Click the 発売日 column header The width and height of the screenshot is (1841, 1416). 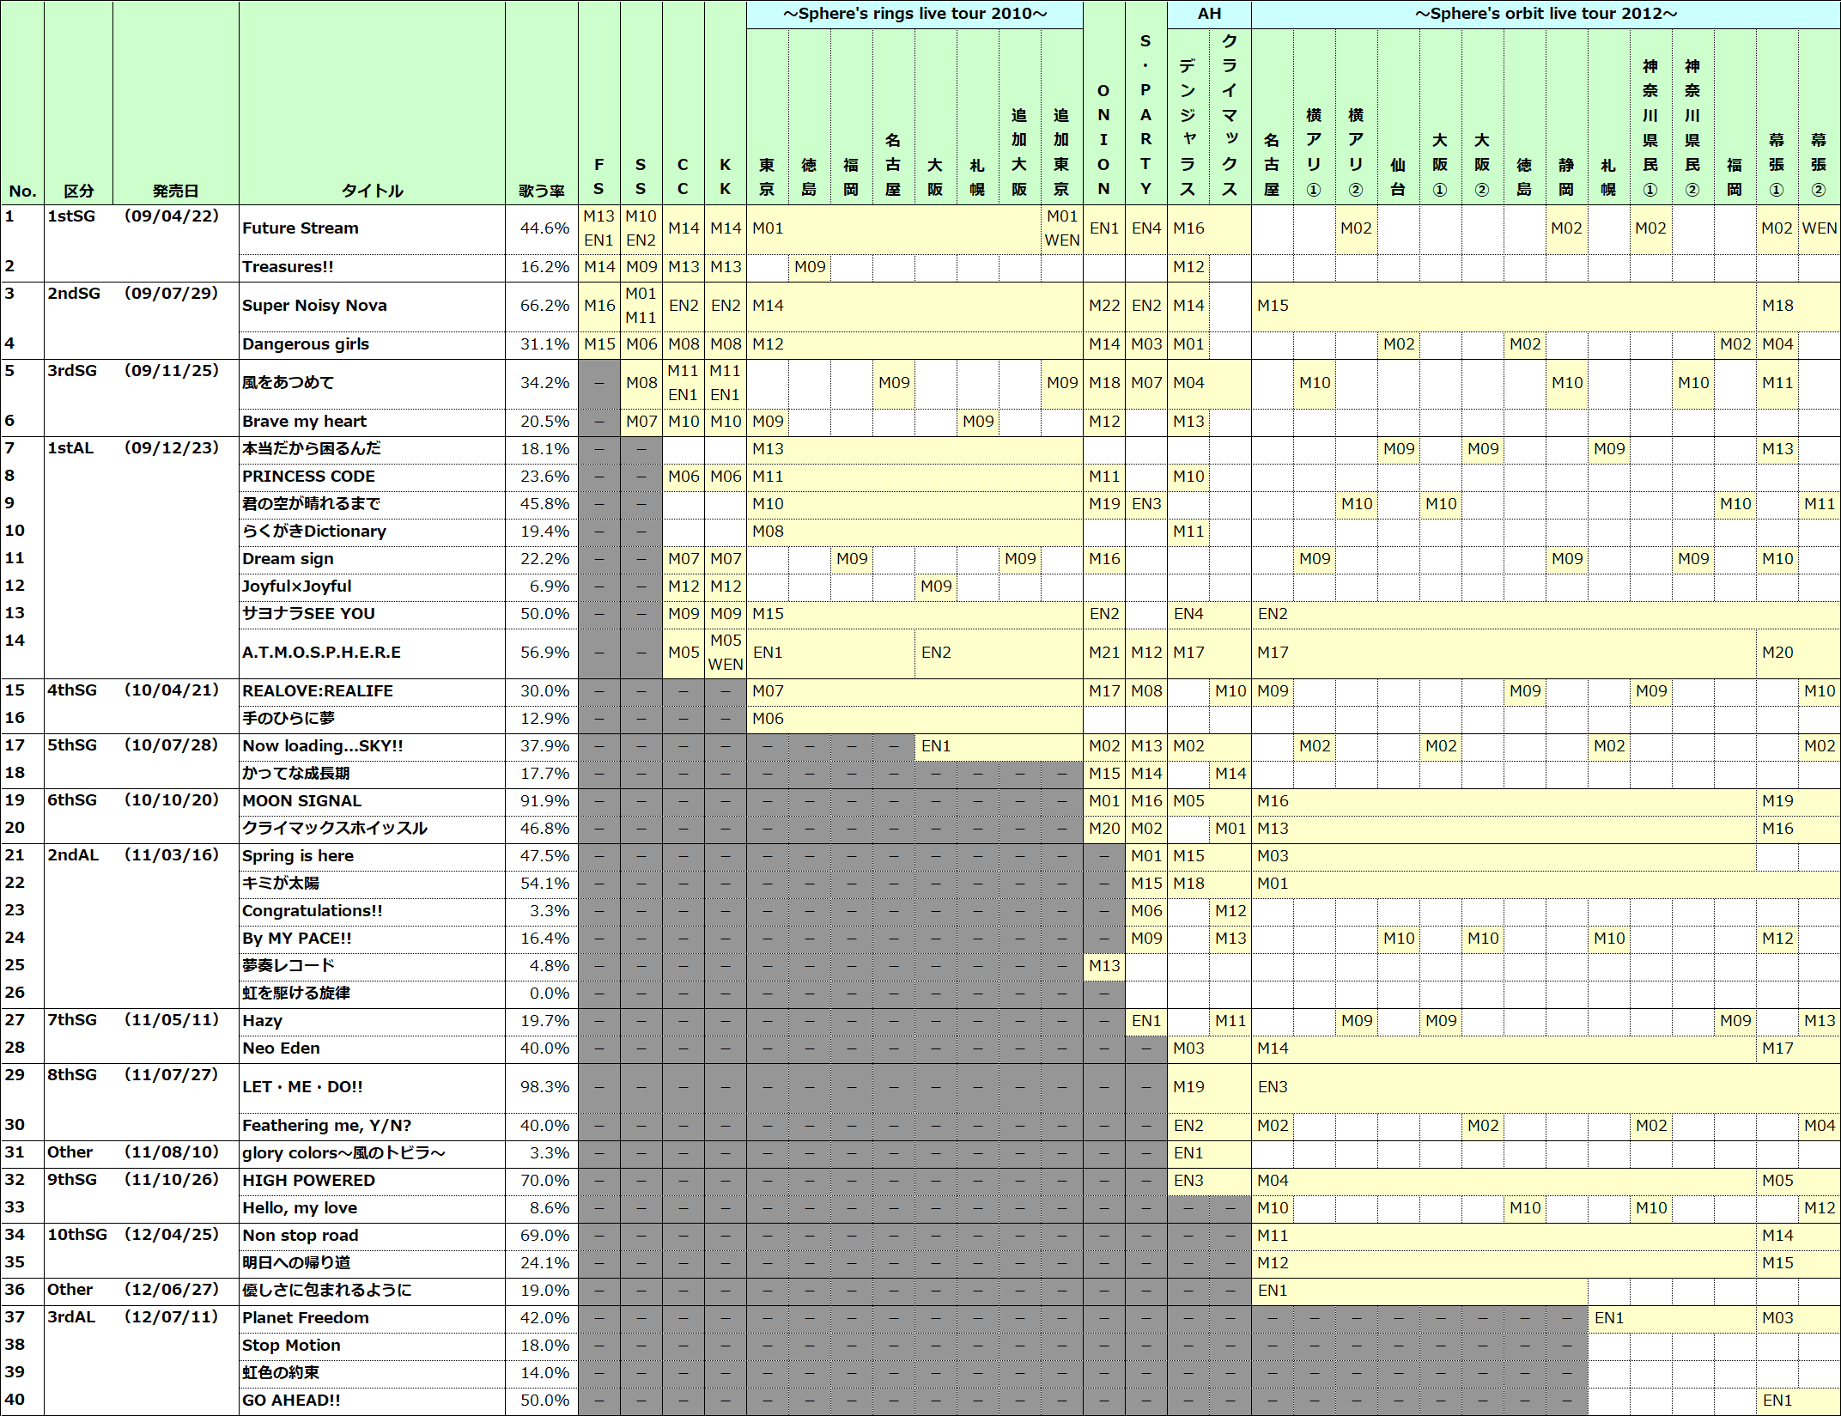point(175,191)
